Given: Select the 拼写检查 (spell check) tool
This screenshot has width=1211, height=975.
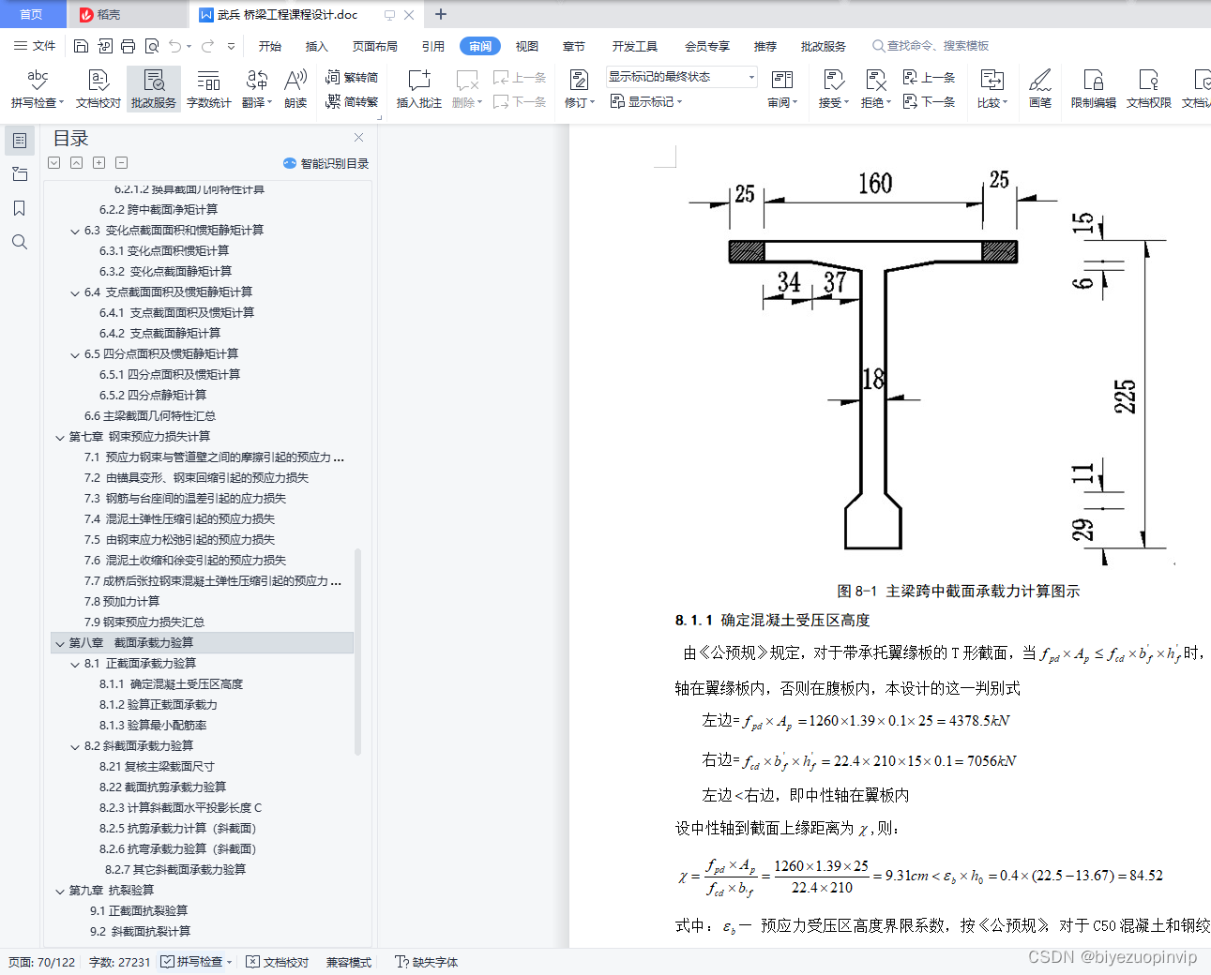Looking at the screenshot, I should 37,87.
